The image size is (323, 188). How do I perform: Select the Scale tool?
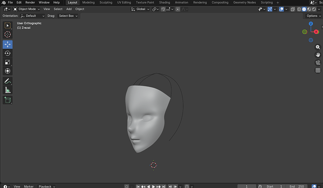coord(7,62)
